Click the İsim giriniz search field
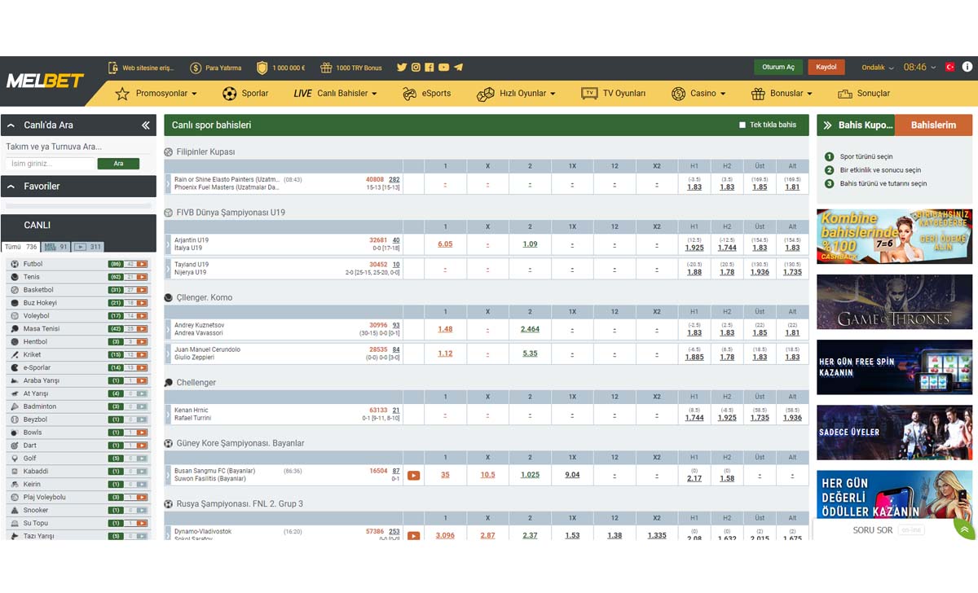 (x=50, y=164)
